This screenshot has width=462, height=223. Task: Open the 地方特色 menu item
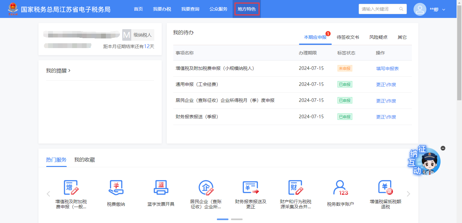[247, 9]
